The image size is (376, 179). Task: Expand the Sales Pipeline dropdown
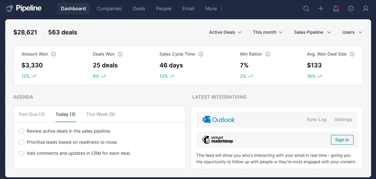tap(312, 32)
